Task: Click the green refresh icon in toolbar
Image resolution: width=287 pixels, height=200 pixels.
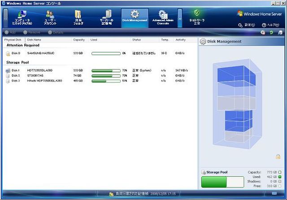Action: pos(271,33)
